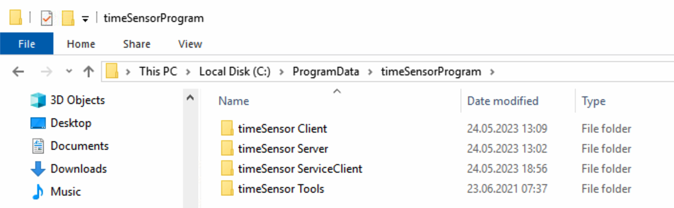
Task: Click This PC in the address bar
Action: tap(158, 72)
